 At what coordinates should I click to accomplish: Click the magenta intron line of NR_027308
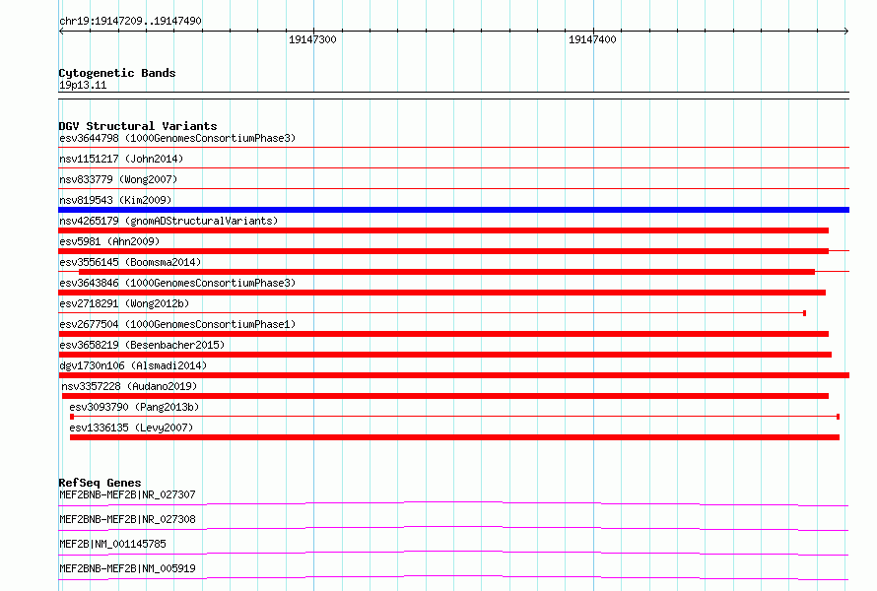tap(453, 528)
